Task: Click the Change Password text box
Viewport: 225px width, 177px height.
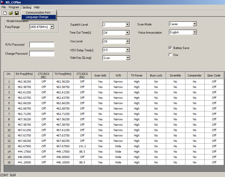Action: (42, 54)
